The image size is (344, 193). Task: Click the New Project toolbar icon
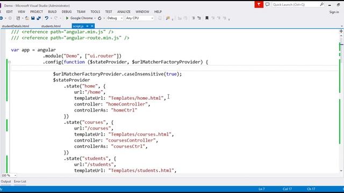[18, 18]
